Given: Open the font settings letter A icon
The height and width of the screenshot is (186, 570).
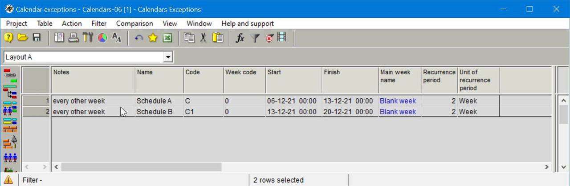Looking at the screenshot, I should pos(117,38).
